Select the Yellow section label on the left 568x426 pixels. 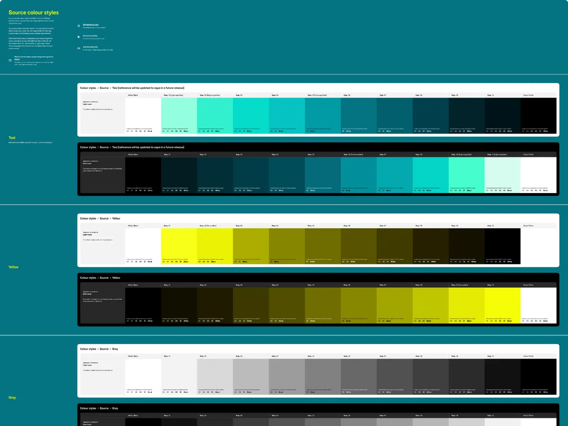pyautogui.click(x=14, y=267)
